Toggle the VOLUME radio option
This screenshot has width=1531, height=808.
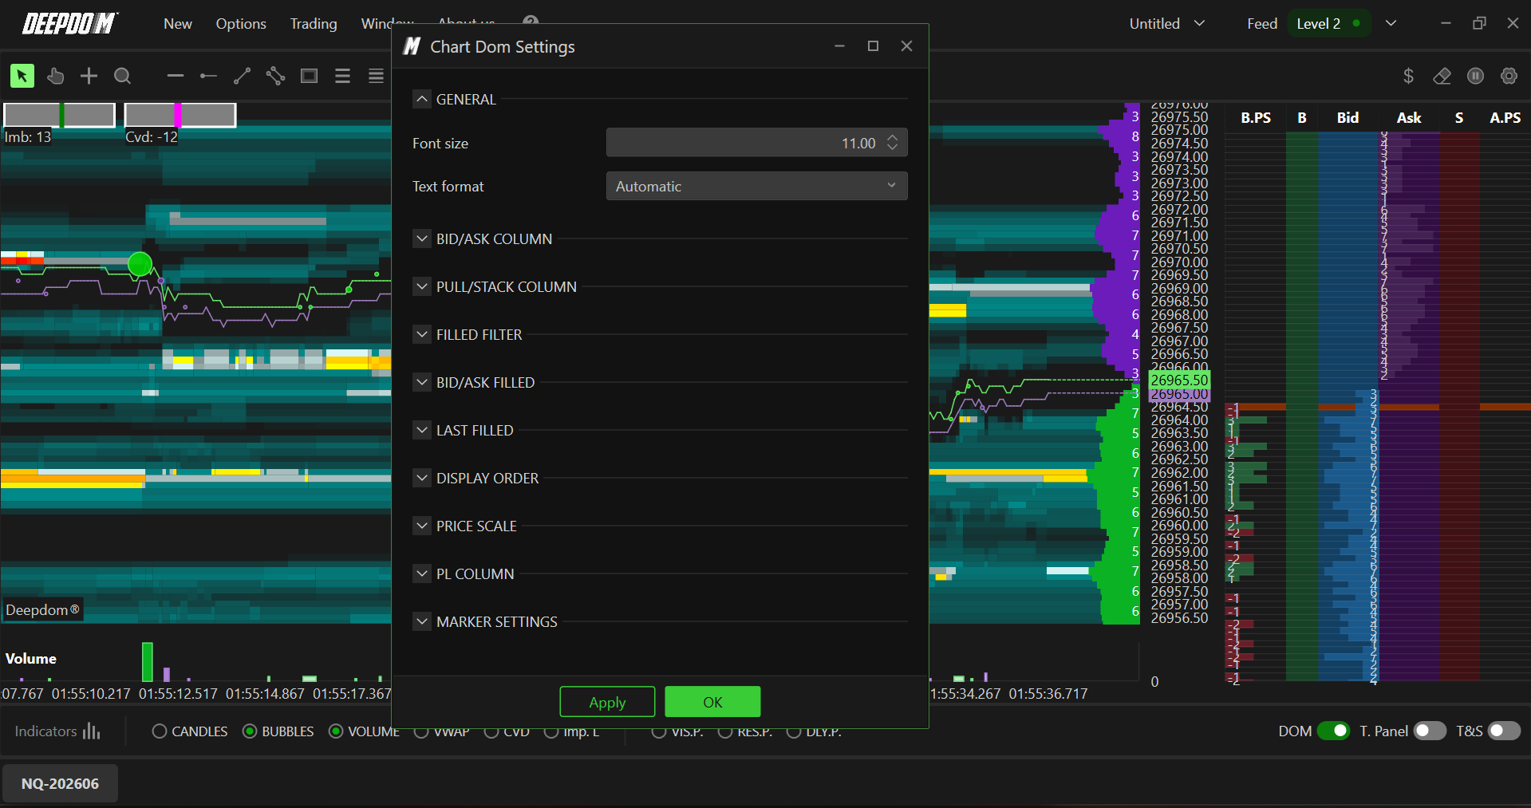click(x=364, y=731)
